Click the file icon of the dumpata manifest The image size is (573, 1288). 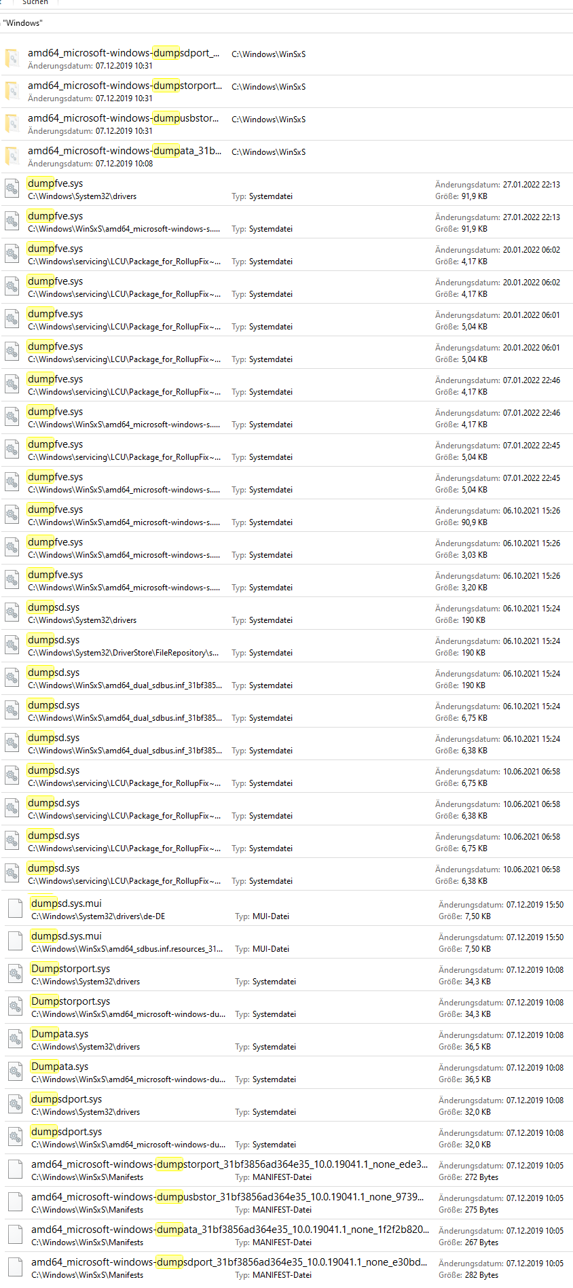[16, 1236]
